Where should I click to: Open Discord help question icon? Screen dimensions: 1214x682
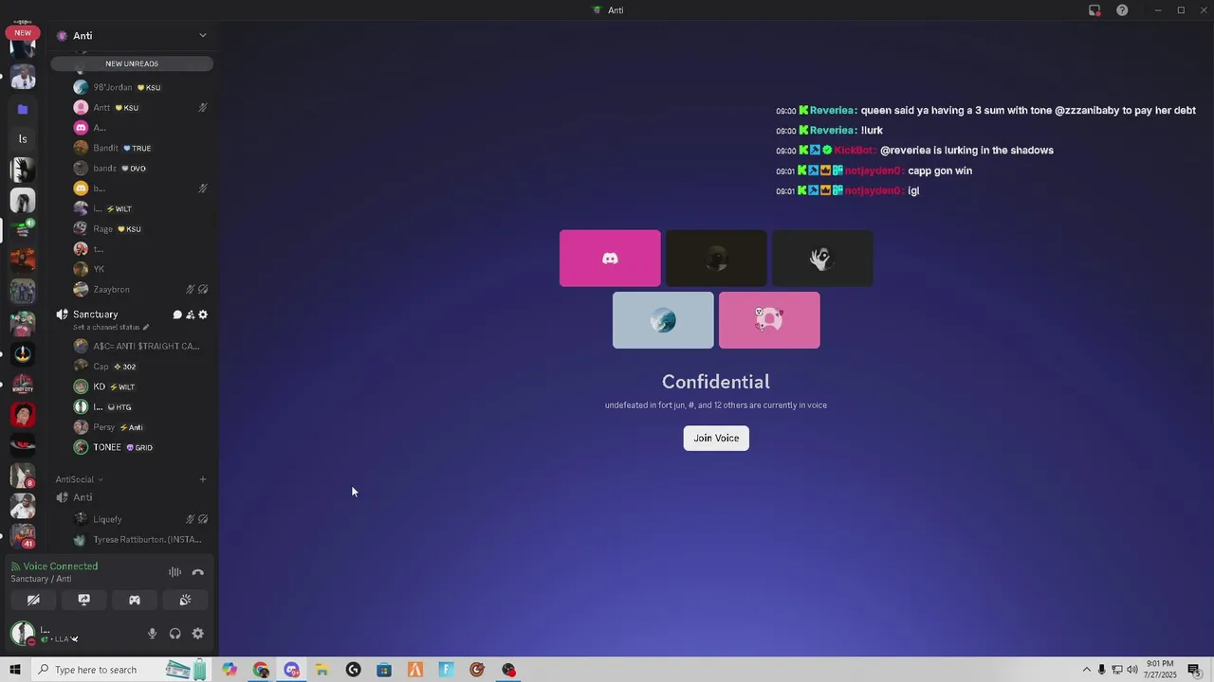click(1122, 10)
